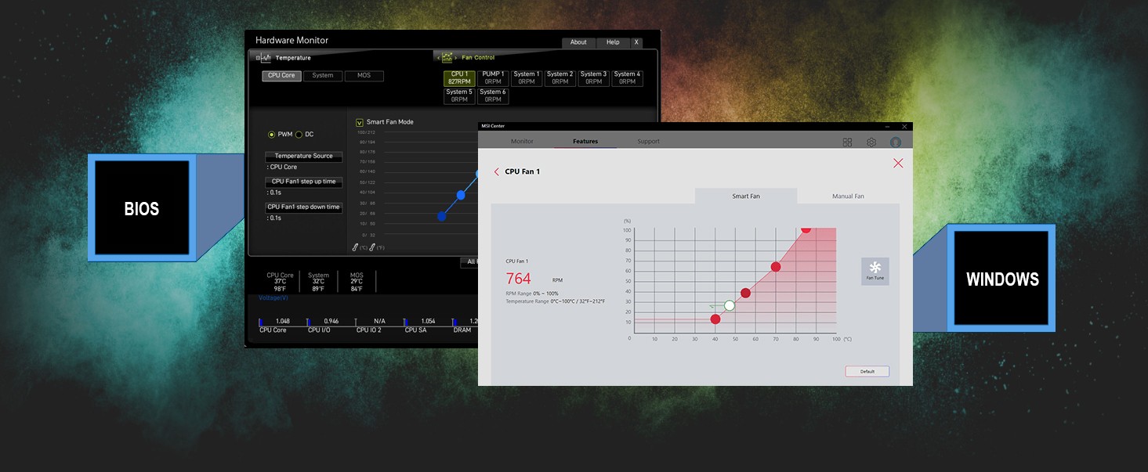Open CPU Fan1 step up time setting

(x=303, y=182)
